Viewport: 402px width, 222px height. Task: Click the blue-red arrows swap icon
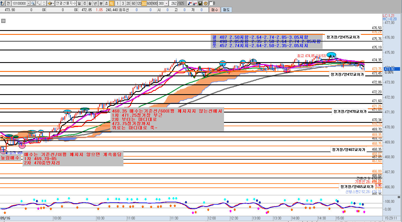[x=190, y=3]
